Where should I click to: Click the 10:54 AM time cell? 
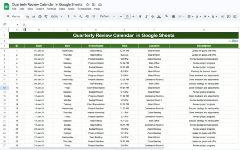[x=124, y=88]
